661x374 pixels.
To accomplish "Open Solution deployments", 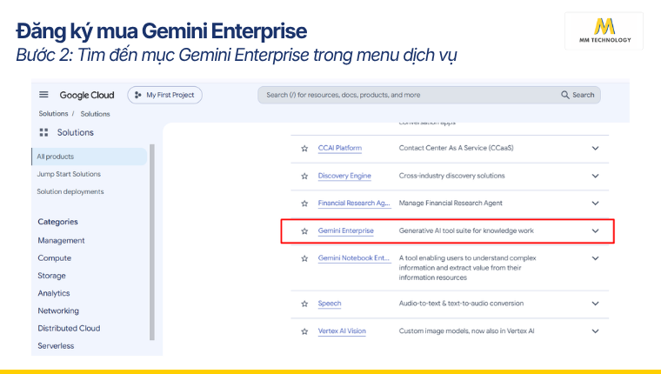I will pyautogui.click(x=70, y=191).
